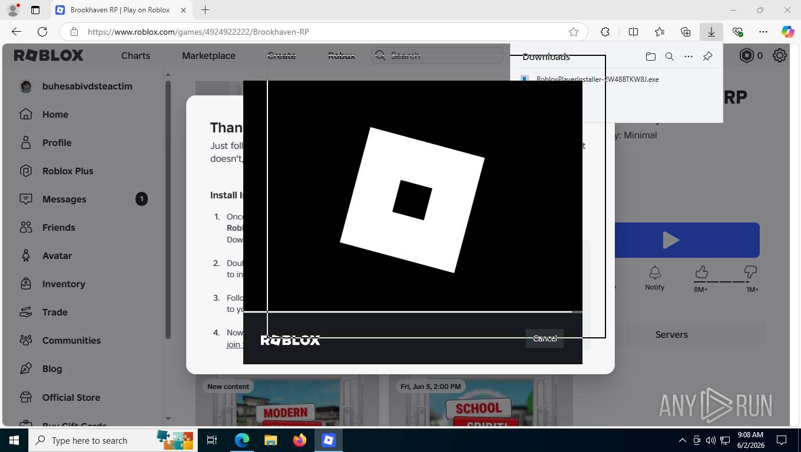Click the Messages unread count badge
This screenshot has width=801, height=452.
(141, 199)
